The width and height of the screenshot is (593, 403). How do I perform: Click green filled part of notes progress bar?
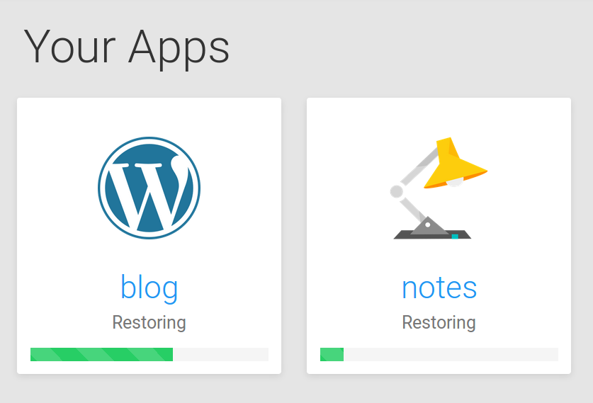(x=332, y=354)
